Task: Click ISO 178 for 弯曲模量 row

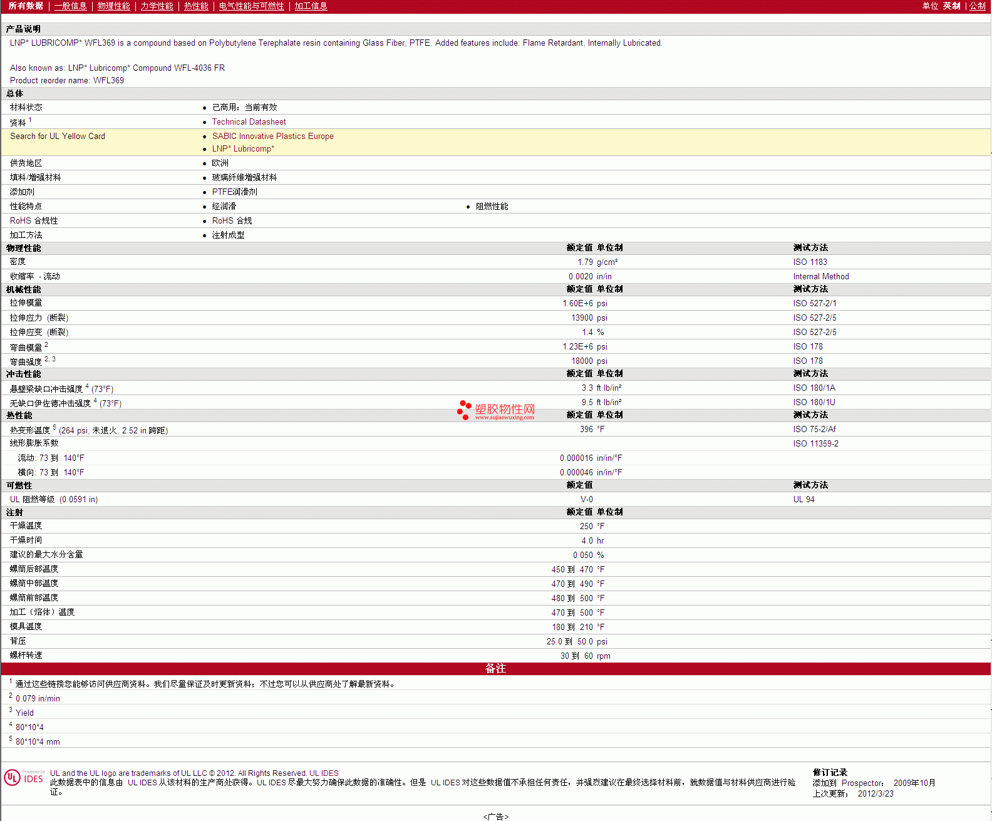Action: coord(808,347)
